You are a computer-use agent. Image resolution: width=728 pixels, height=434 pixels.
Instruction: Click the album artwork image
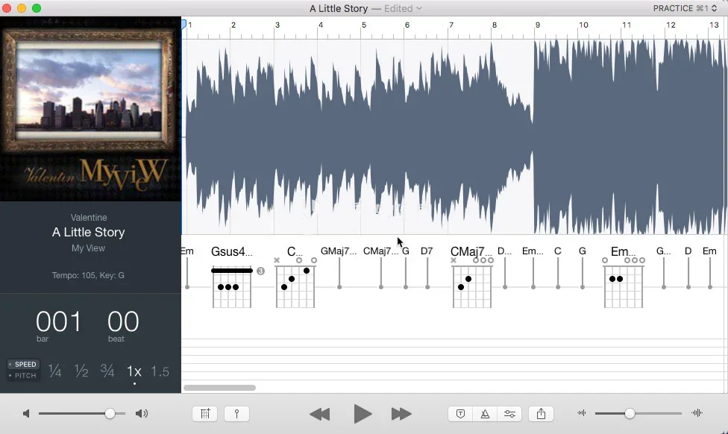[90, 109]
